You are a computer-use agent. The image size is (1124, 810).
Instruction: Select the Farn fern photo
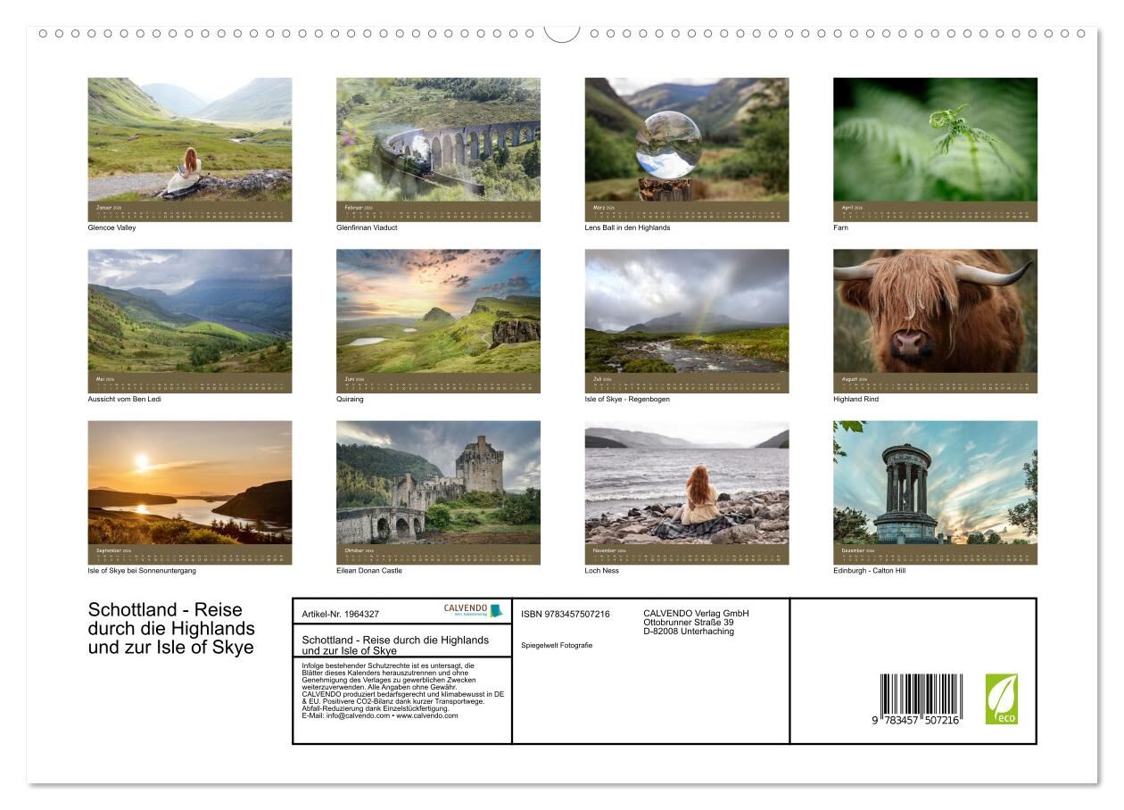coord(935,139)
